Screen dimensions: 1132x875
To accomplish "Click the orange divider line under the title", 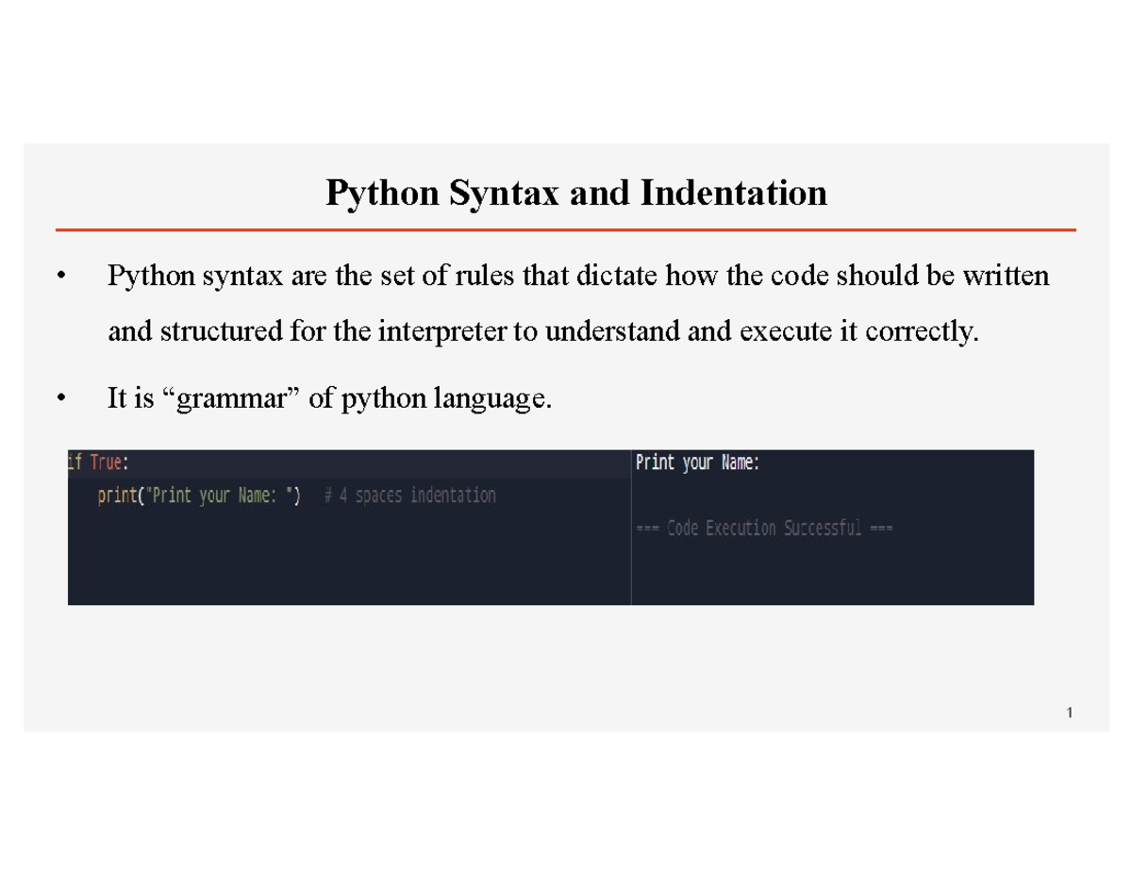I will pyautogui.click(x=566, y=227).
